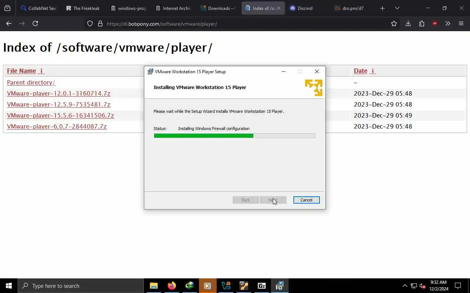Open the extensions puzzle-piece icon
This screenshot has height=293, width=470.
click(x=422, y=23)
